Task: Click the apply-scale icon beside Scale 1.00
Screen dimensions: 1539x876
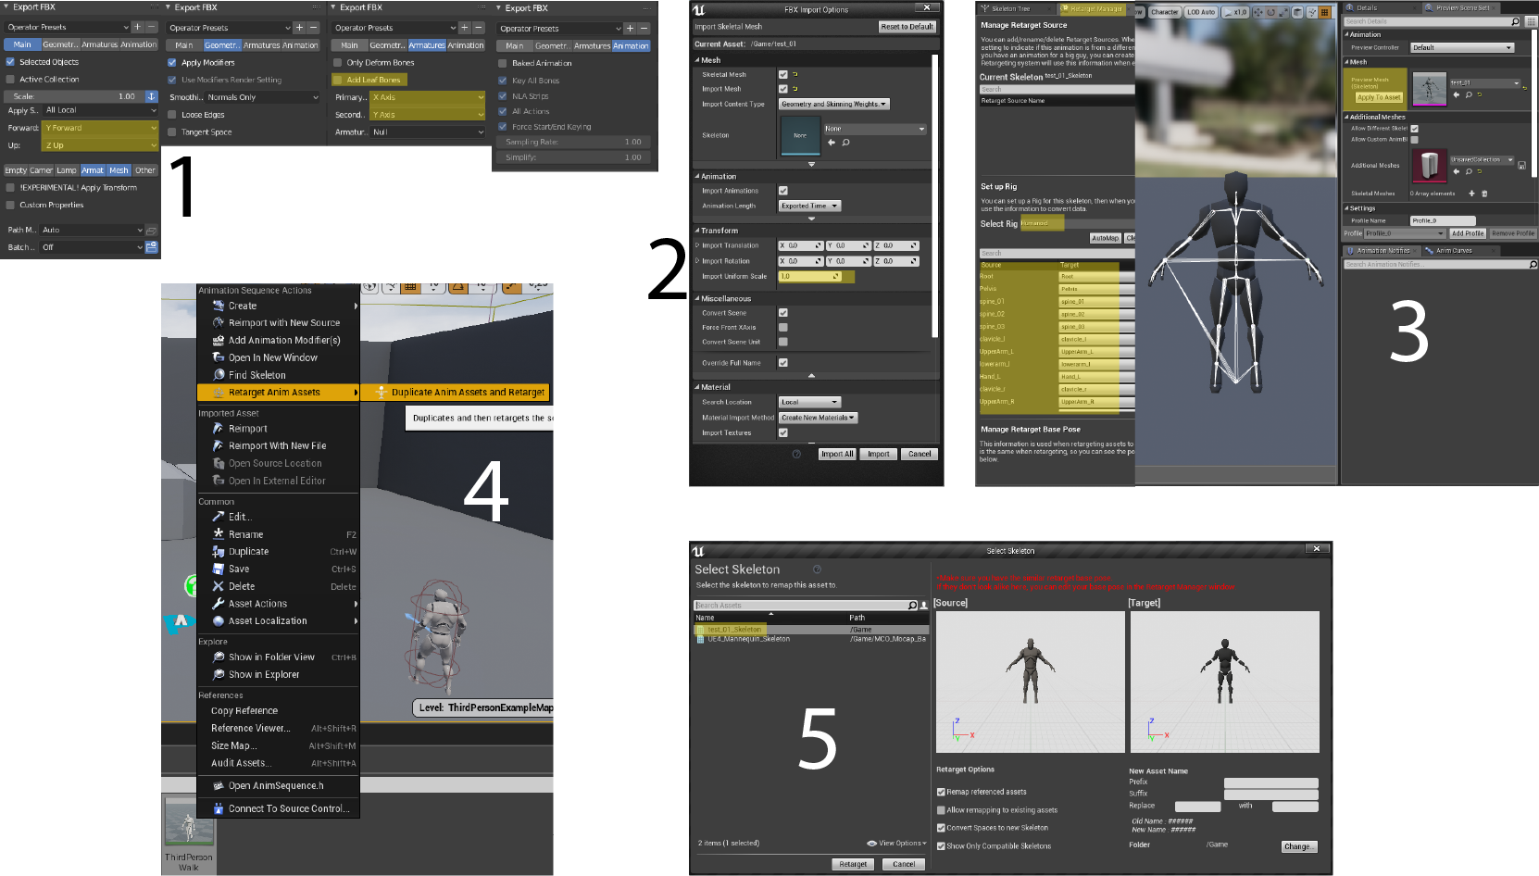Action: [151, 96]
